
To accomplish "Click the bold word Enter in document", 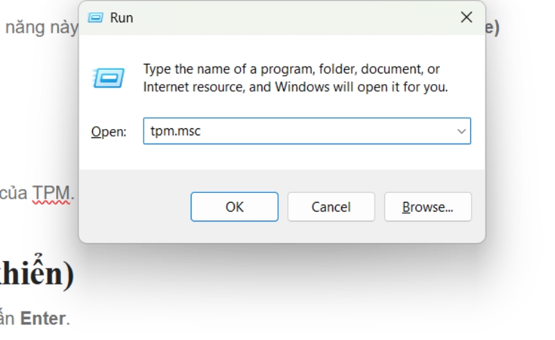I will point(43,318).
